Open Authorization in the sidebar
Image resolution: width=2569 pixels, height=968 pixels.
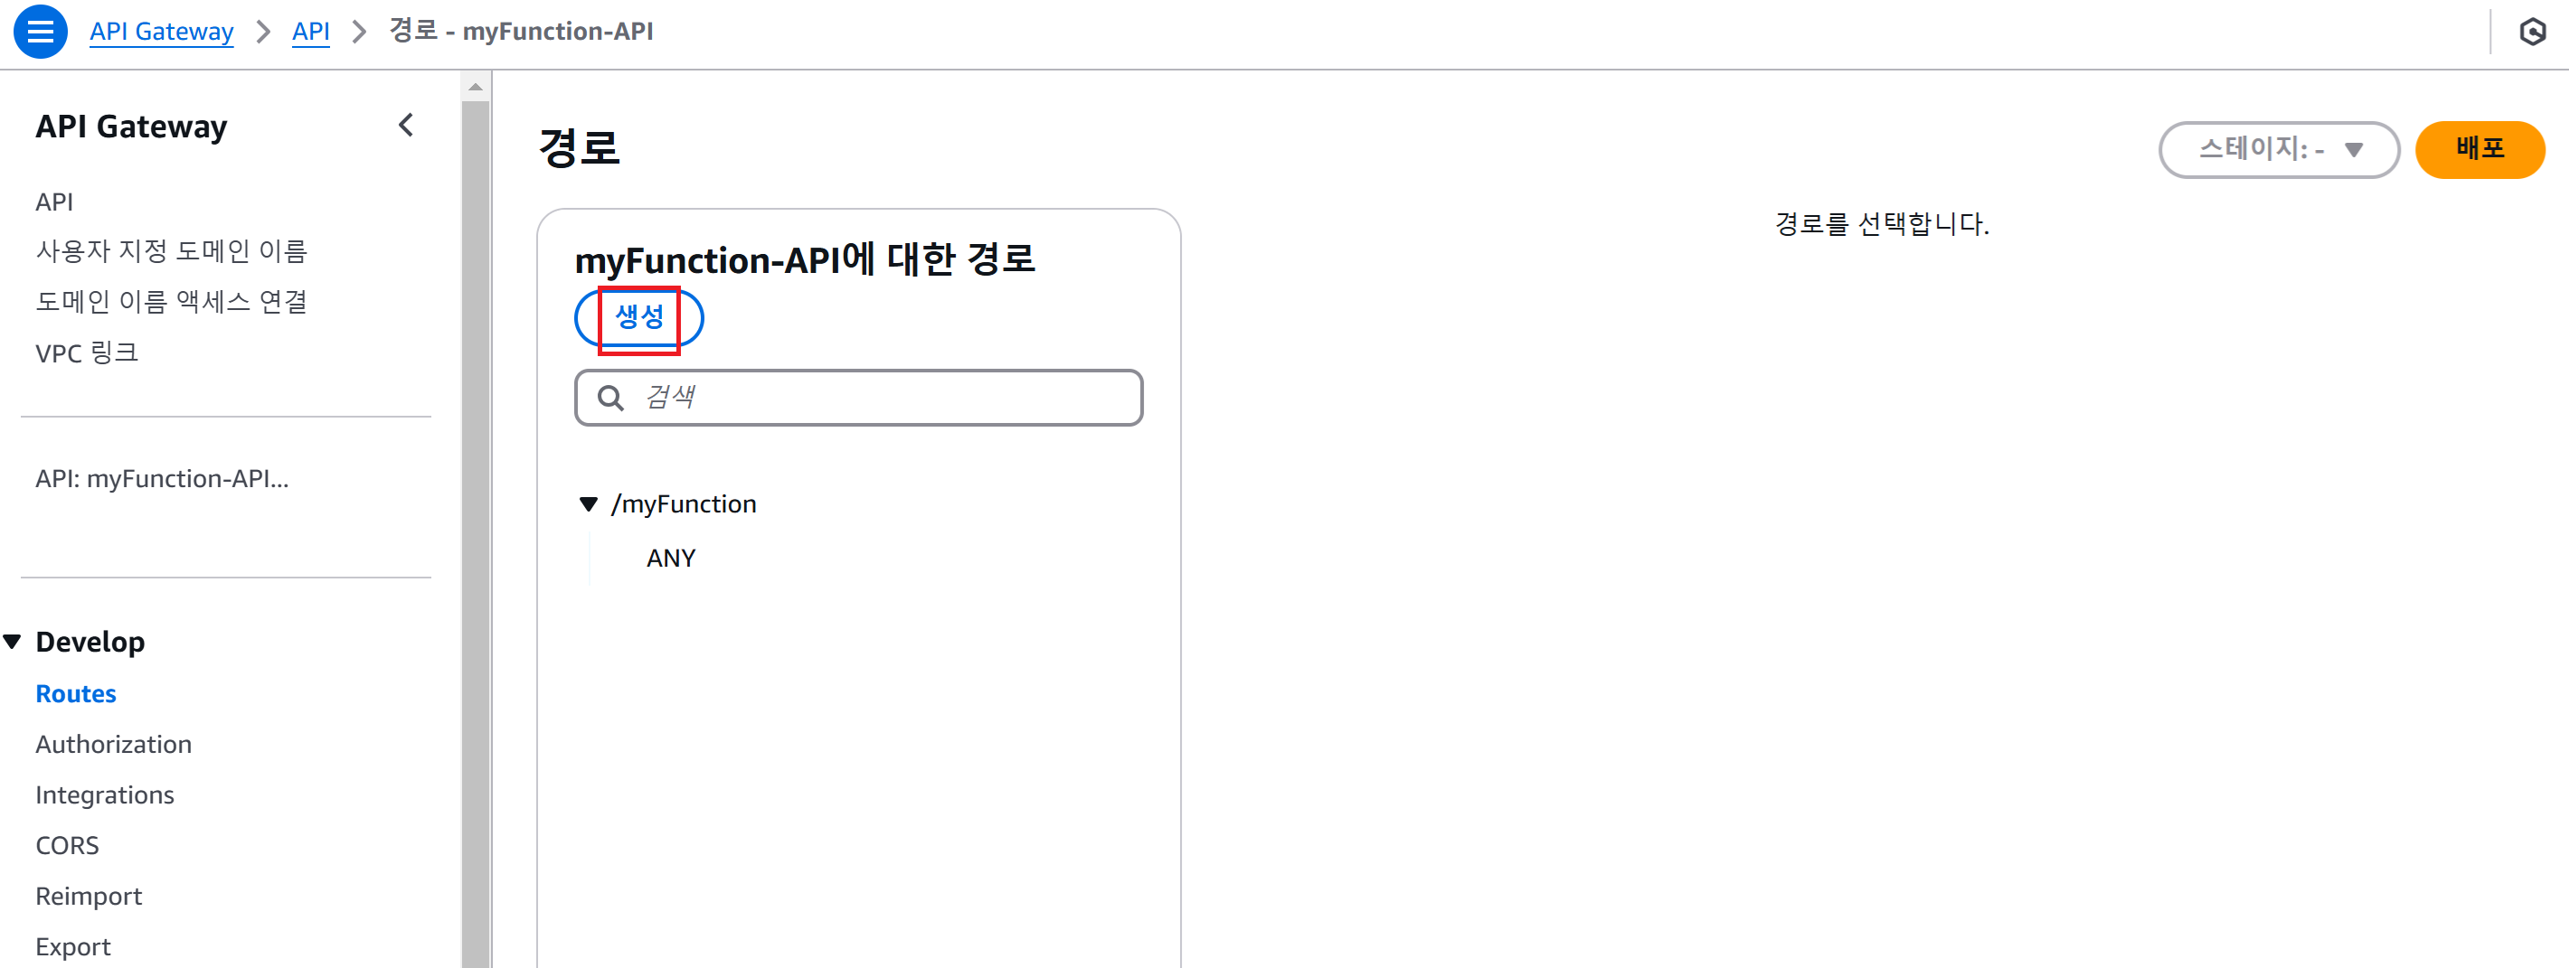(114, 745)
